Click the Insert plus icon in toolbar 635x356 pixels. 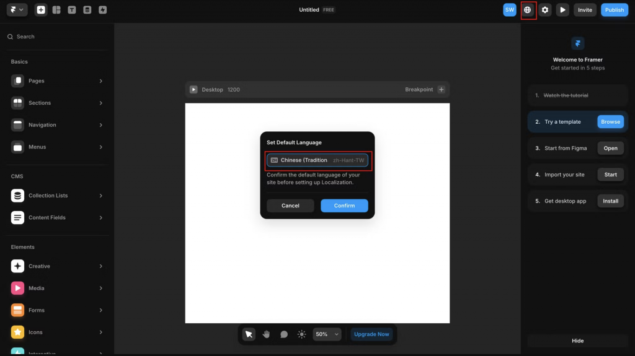tap(41, 10)
